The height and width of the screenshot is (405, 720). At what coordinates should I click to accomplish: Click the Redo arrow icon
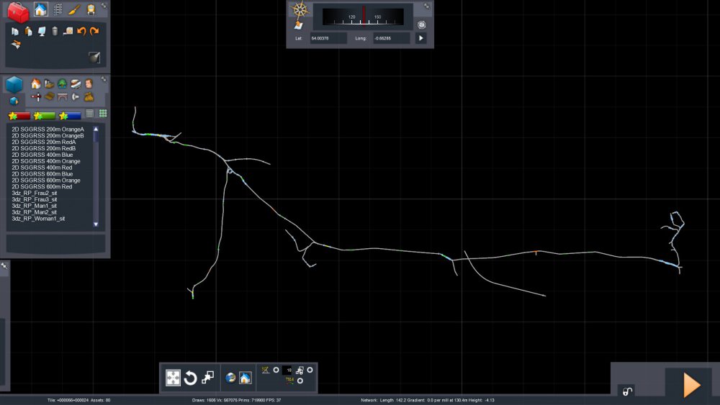(94, 31)
